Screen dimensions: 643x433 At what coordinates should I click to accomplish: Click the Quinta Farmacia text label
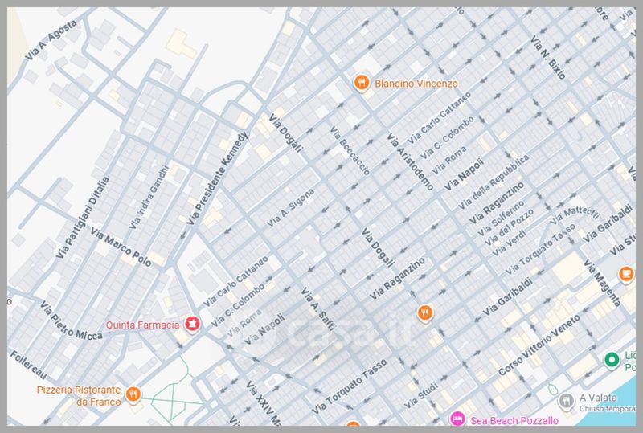pos(142,325)
